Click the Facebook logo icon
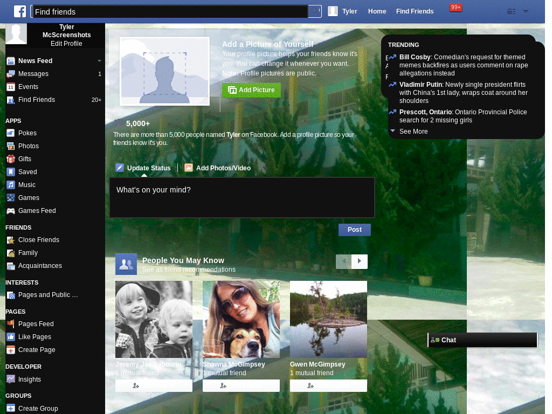This screenshot has width=552, height=414. click(x=20, y=11)
